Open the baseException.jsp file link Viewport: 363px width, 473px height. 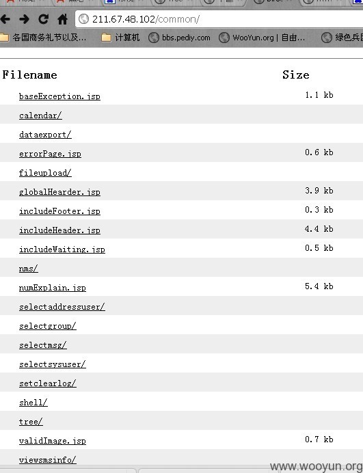[59, 96]
